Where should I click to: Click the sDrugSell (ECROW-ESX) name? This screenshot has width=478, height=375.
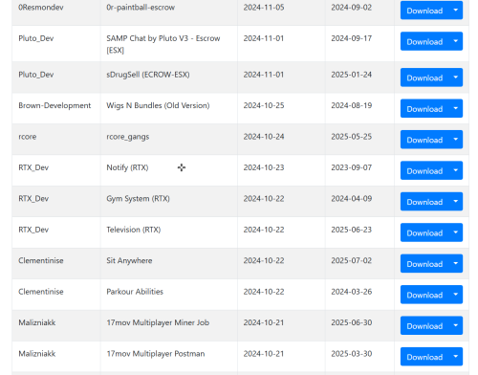pos(148,75)
